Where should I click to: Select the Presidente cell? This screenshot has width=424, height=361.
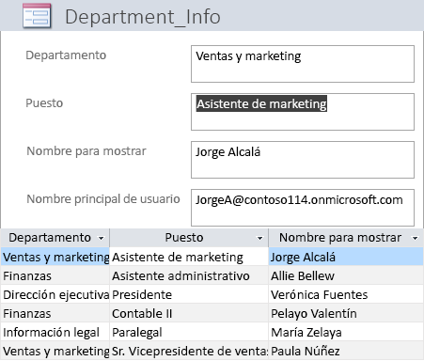click(189, 294)
